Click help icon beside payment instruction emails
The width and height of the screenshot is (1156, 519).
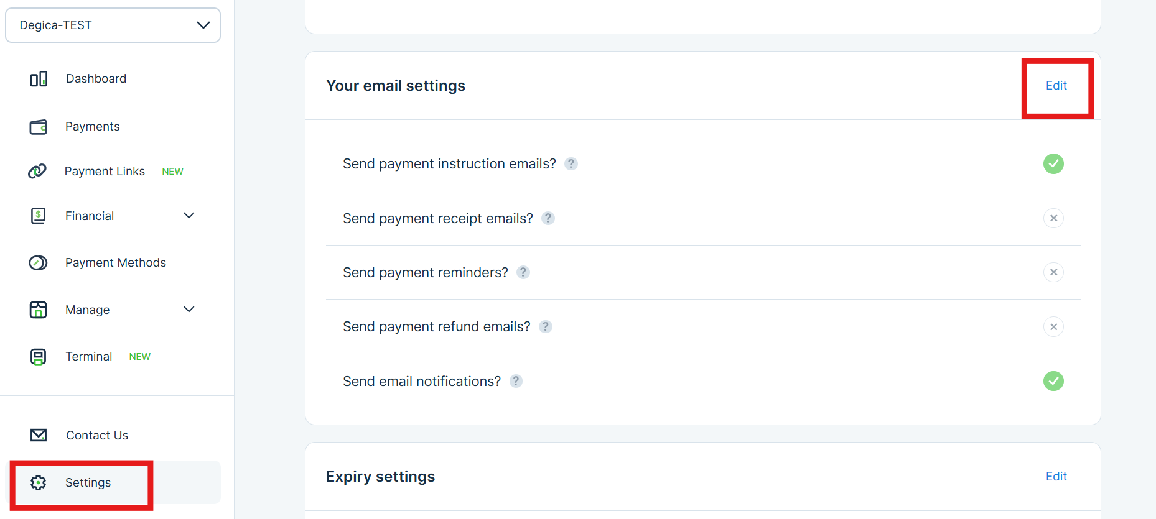click(x=571, y=163)
